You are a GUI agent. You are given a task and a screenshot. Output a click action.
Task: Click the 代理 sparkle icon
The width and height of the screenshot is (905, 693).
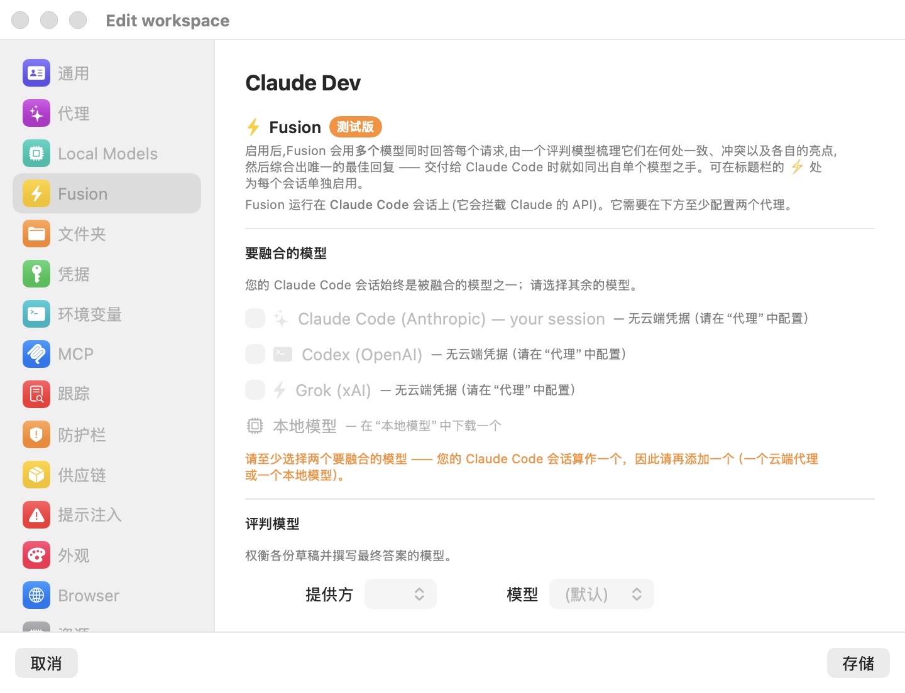click(36, 113)
